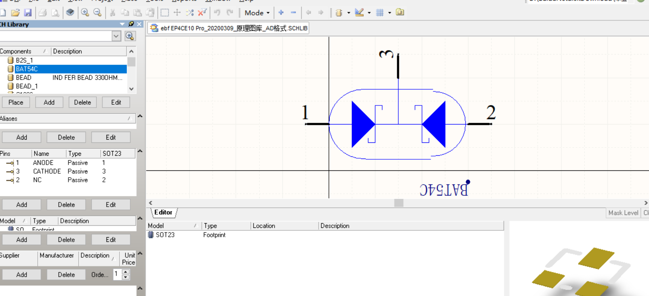
Task: Click the Cut scissors icon
Action: [112, 13]
